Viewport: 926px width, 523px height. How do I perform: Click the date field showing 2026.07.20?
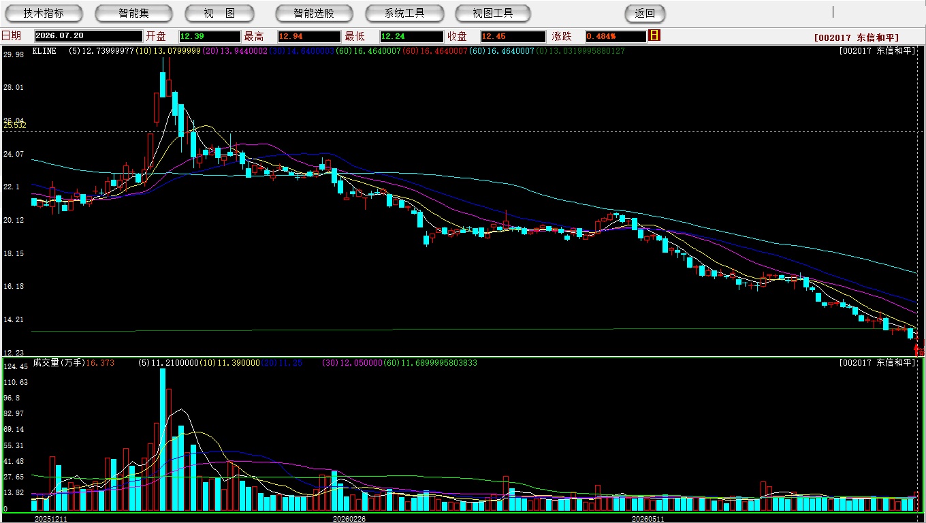tap(88, 36)
